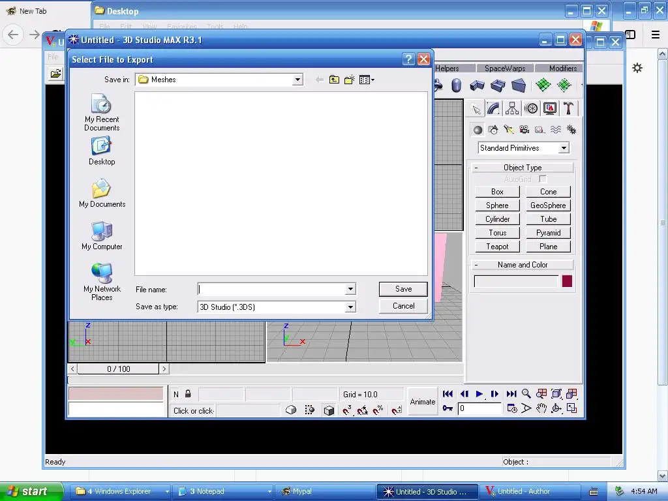The width and height of the screenshot is (668, 501).
Task: Click the Cancel button
Action: coord(403,306)
